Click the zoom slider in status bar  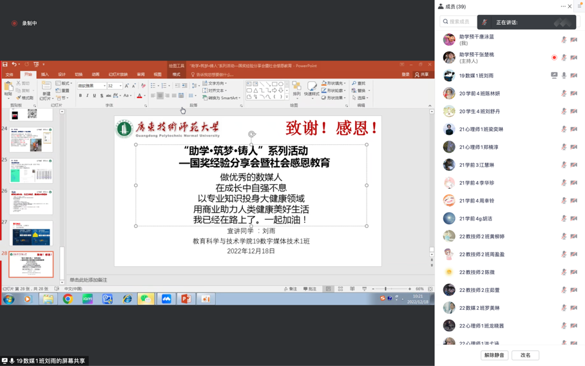[x=386, y=289]
